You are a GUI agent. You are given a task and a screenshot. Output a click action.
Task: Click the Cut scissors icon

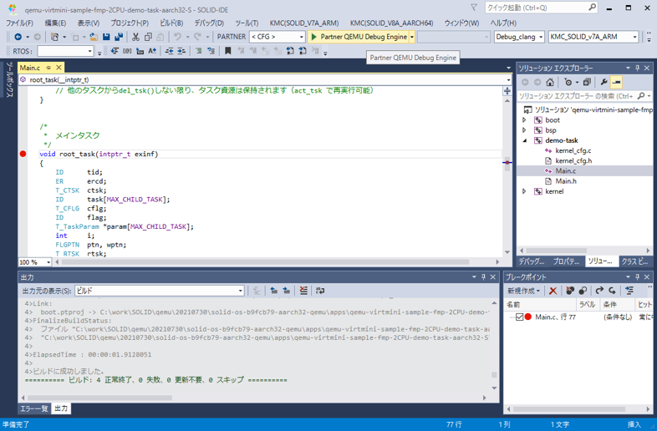[136, 37]
